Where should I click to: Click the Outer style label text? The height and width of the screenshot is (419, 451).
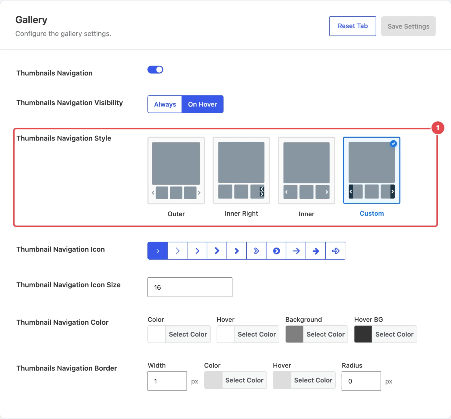[x=176, y=214]
